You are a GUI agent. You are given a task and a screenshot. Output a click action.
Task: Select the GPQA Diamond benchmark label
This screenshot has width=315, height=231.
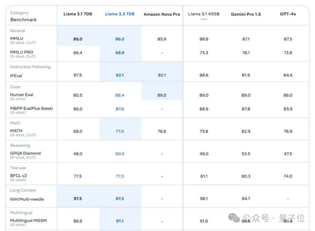point(25,153)
